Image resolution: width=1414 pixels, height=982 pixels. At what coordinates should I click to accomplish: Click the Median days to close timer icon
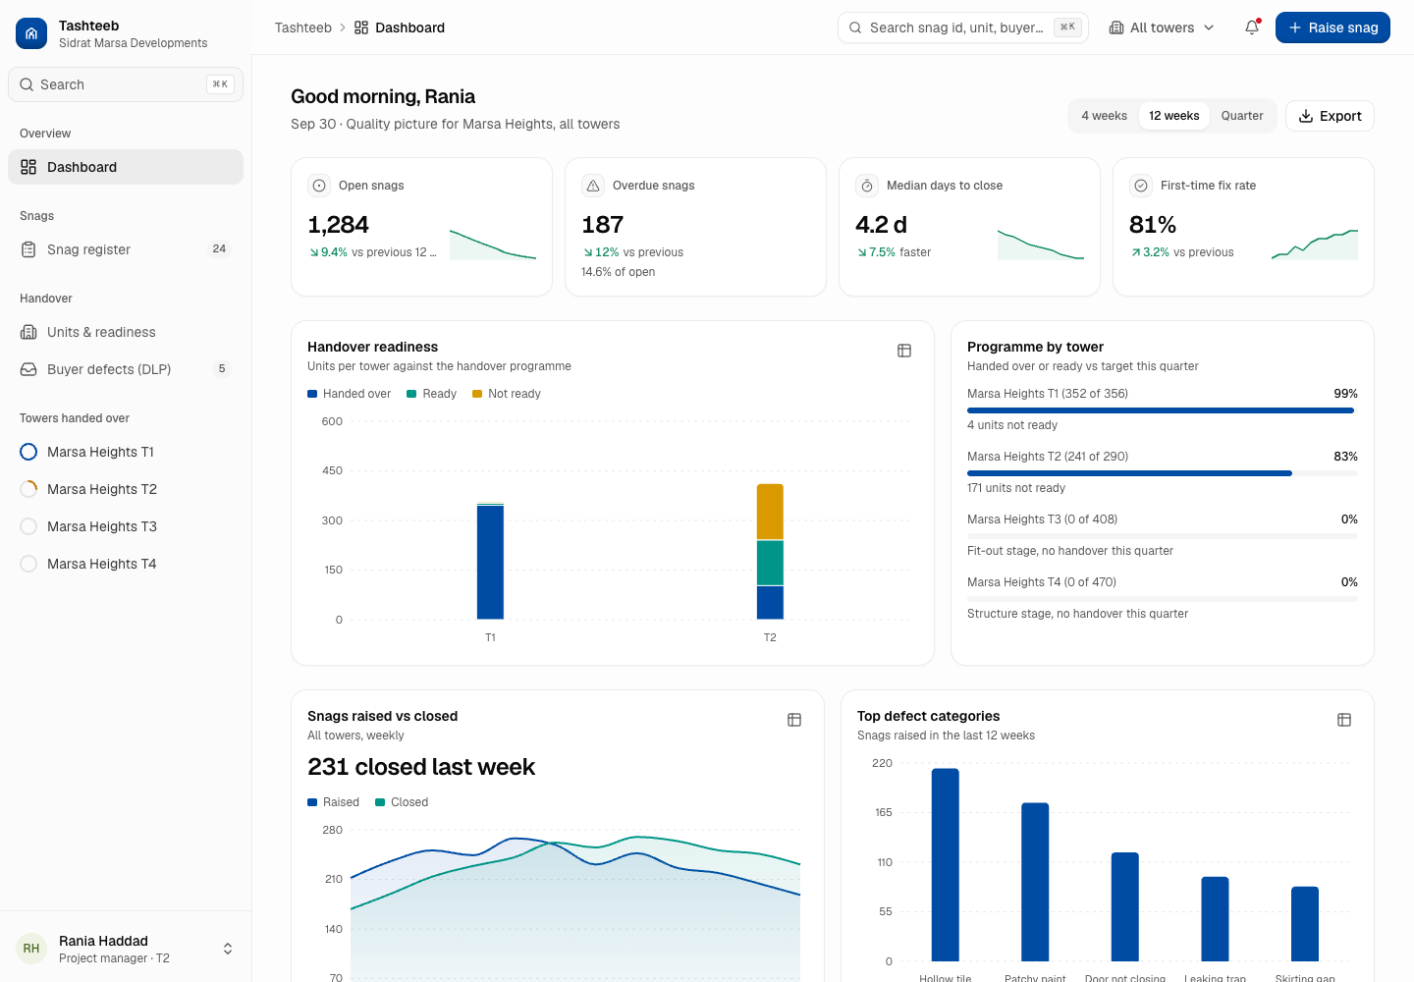[x=867, y=186]
